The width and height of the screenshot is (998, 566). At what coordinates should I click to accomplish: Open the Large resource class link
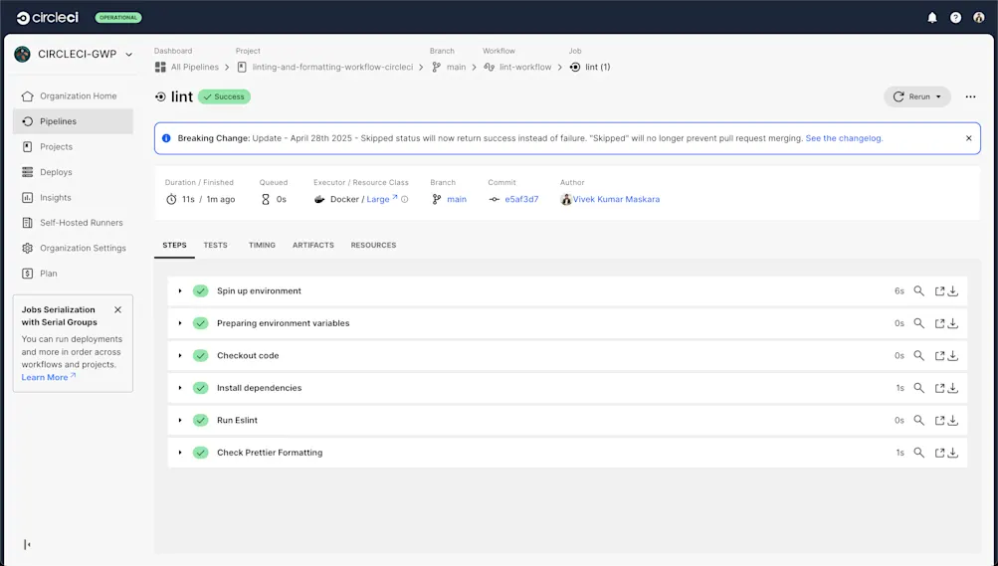(x=382, y=199)
